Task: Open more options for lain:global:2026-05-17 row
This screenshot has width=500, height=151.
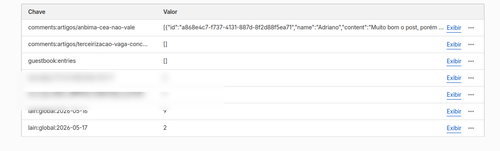Action: [x=471, y=128]
